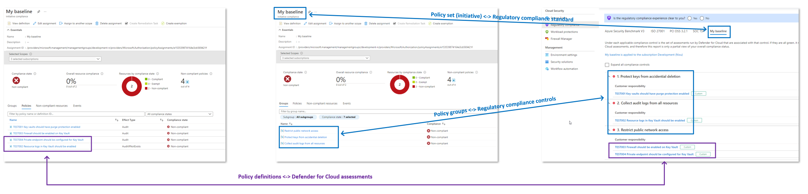Click the Filter by policy name input field
The image size is (808, 194).
click(76, 114)
